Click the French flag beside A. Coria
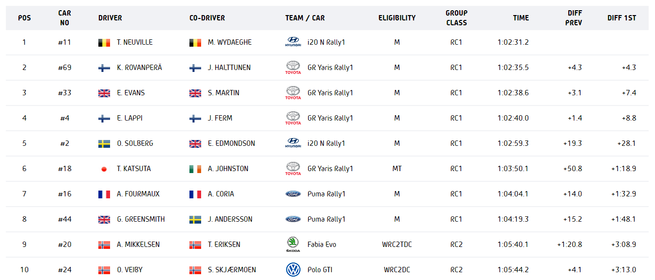Viewport: 655px width, 280px height. (195, 194)
